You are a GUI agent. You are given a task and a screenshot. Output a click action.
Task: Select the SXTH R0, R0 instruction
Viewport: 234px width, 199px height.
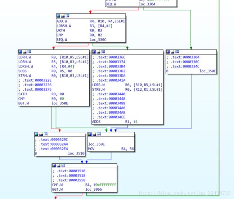41,94
